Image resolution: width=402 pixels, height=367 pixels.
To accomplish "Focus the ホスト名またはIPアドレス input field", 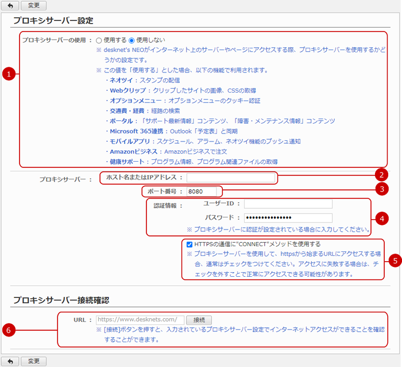I will point(230,177).
